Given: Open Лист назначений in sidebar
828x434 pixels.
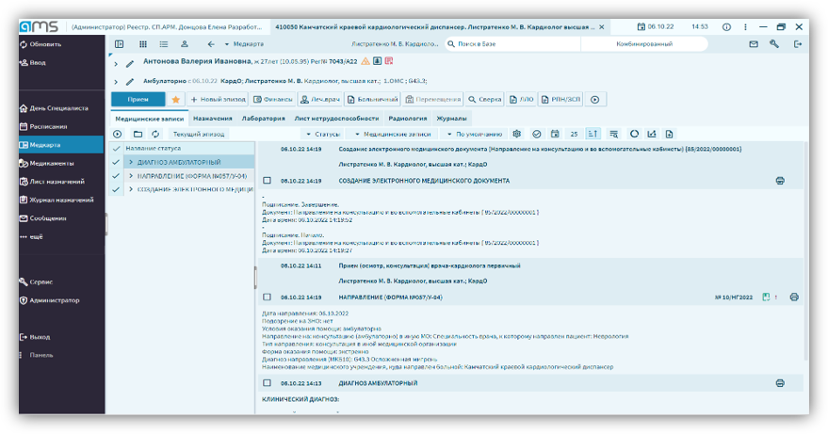Looking at the screenshot, I should (x=52, y=182).
